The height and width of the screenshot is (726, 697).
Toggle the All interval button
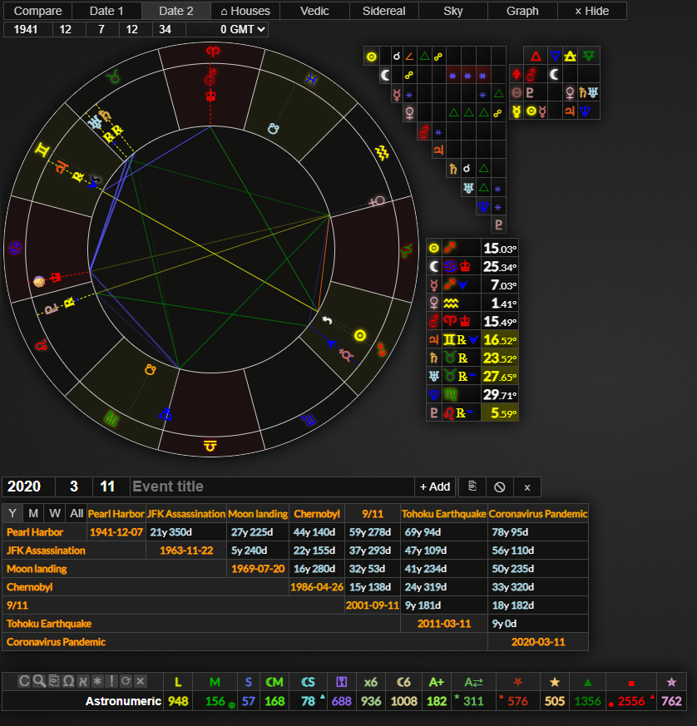tap(77, 513)
